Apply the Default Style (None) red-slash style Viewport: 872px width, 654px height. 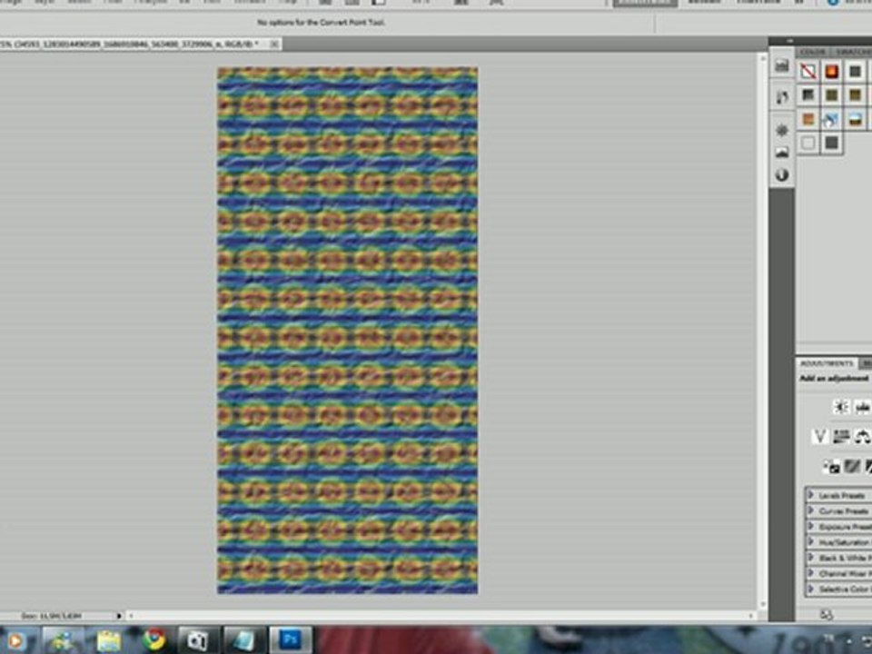tap(808, 71)
